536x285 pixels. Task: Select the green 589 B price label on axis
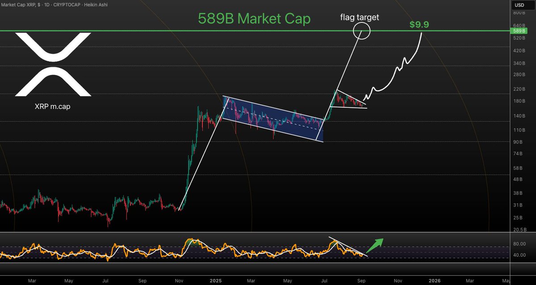point(519,31)
